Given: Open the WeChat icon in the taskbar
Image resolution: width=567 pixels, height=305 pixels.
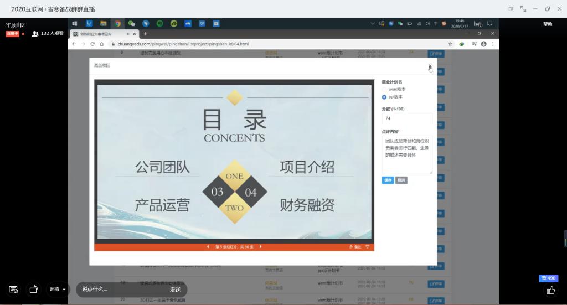Looking at the screenshot, I should coord(131,23).
